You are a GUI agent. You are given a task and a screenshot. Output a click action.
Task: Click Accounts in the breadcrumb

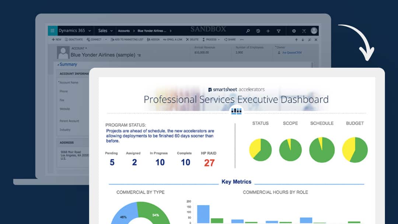(124, 31)
